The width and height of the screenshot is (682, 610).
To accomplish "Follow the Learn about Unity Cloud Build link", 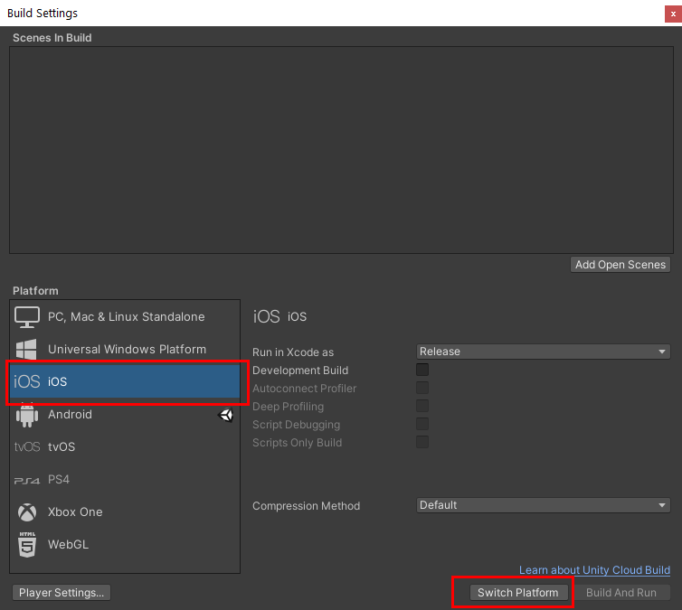I will point(594,570).
